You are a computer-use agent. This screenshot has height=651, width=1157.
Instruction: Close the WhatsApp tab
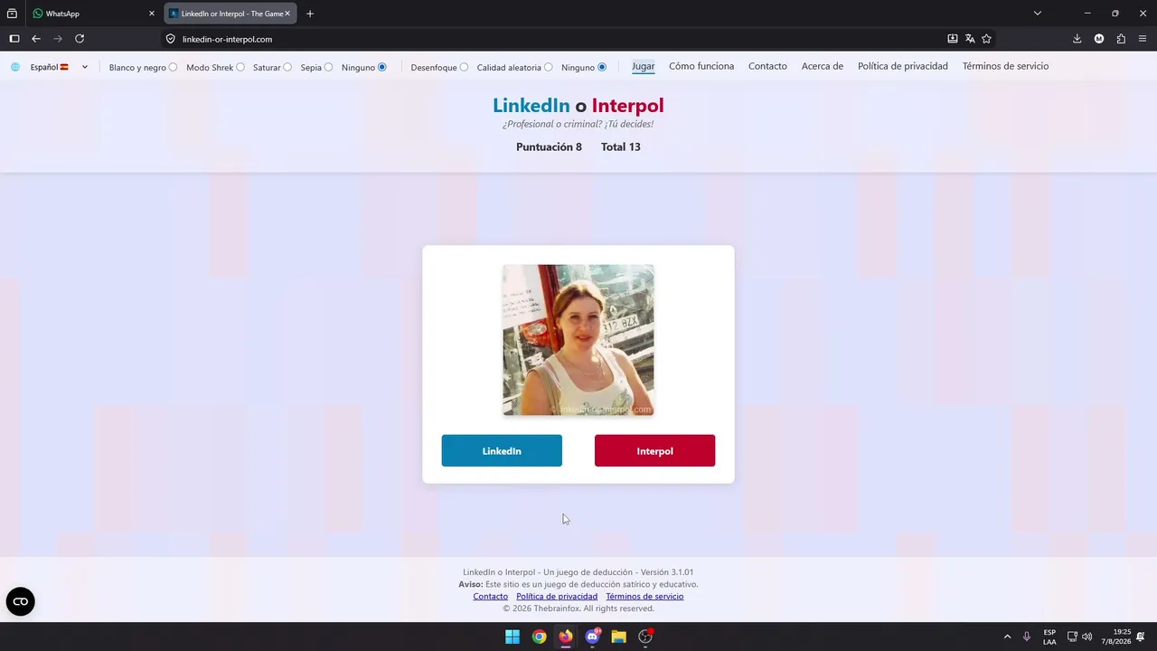click(152, 14)
